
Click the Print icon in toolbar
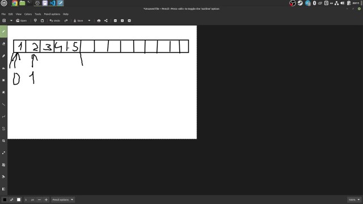(99, 20)
